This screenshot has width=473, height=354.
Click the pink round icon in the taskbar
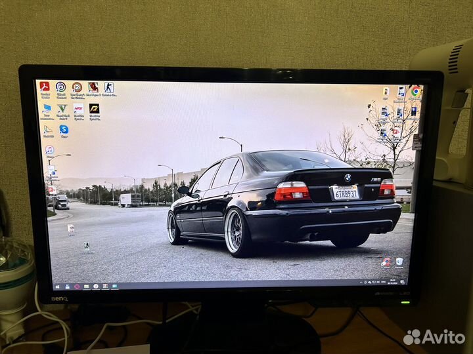pyautogui.click(x=77, y=286)
